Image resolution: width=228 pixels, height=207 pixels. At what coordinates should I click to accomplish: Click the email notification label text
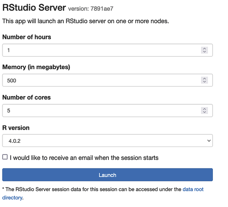[84, 158]
